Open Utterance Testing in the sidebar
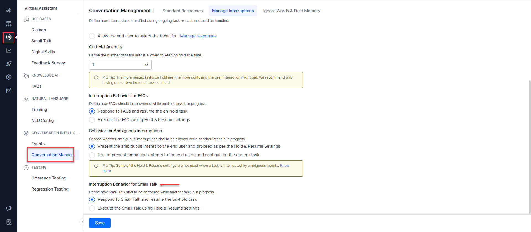 click(49, 178)
